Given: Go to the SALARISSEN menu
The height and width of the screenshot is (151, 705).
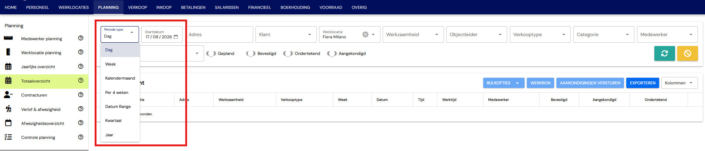Looking at the screenshot, I should (227, 7).
